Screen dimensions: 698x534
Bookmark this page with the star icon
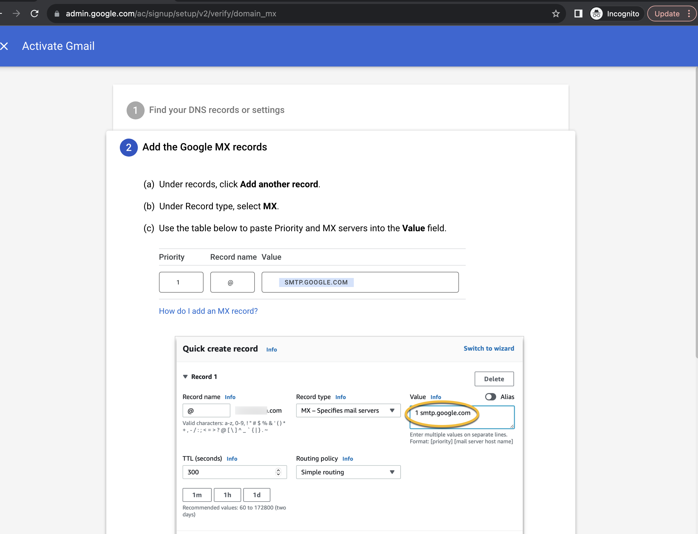tap(555, 13)
